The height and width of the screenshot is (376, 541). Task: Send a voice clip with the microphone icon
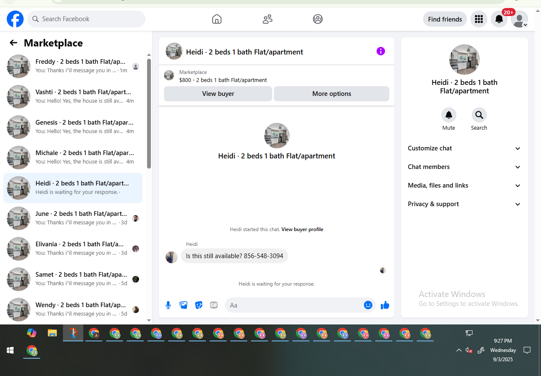tap(168, 305)
